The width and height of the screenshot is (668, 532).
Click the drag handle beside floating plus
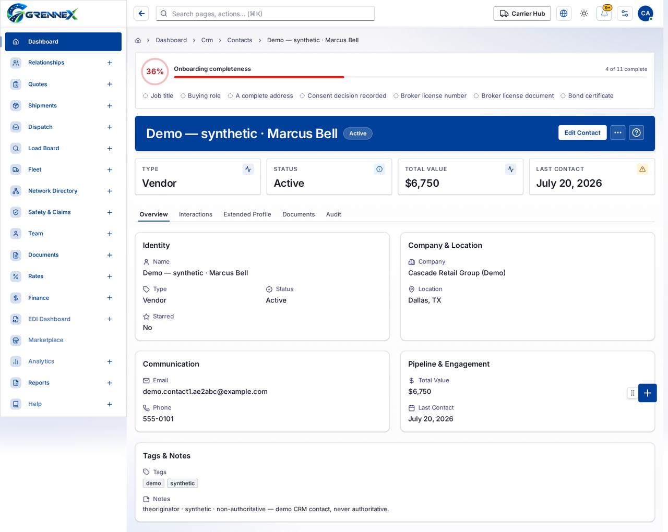pos(633,393)
